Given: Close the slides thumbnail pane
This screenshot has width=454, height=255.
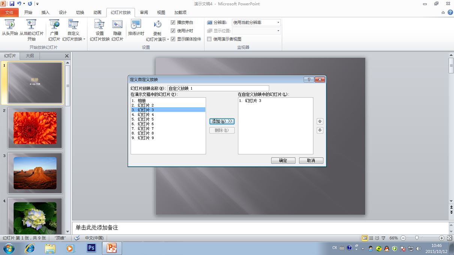Looking at the screenshot, I should (67, 56).
